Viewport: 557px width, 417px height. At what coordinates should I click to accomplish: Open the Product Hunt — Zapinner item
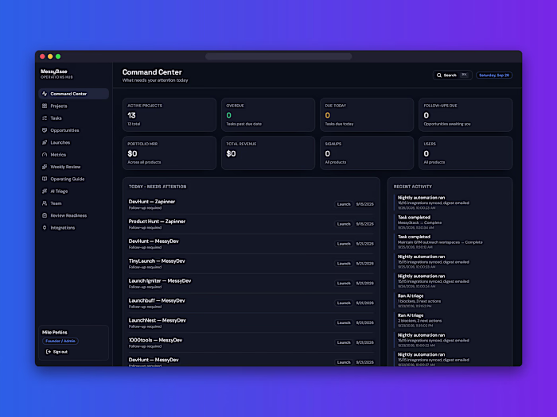251,224
